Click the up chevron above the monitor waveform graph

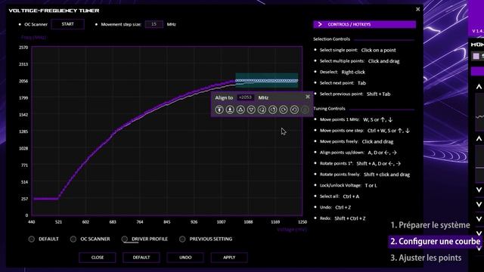pyautogui.click(x=479, y=87)
